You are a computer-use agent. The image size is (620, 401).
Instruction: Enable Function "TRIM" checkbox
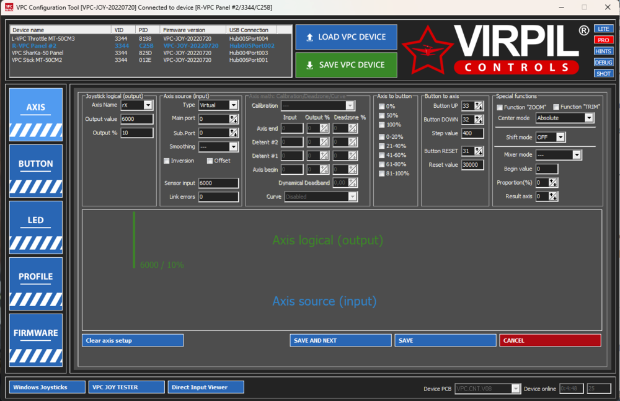coord(556,107)
